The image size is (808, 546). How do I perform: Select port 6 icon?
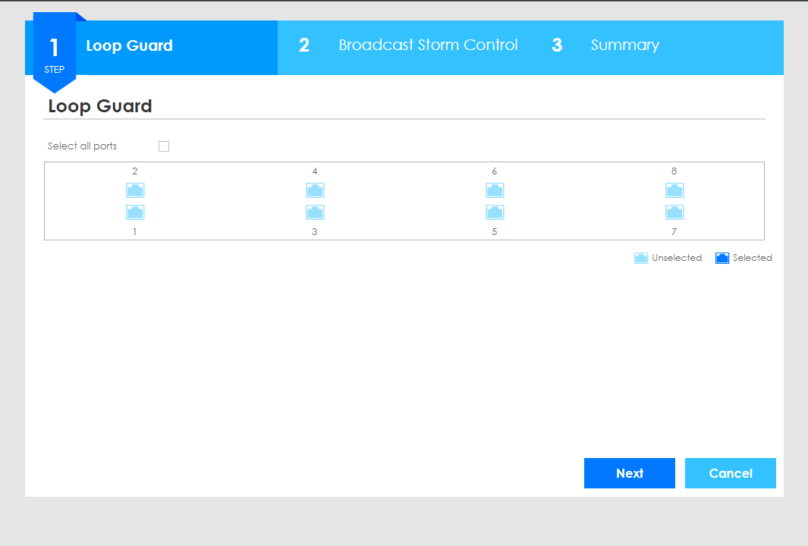pyautogui.click(x=495, y=190)
